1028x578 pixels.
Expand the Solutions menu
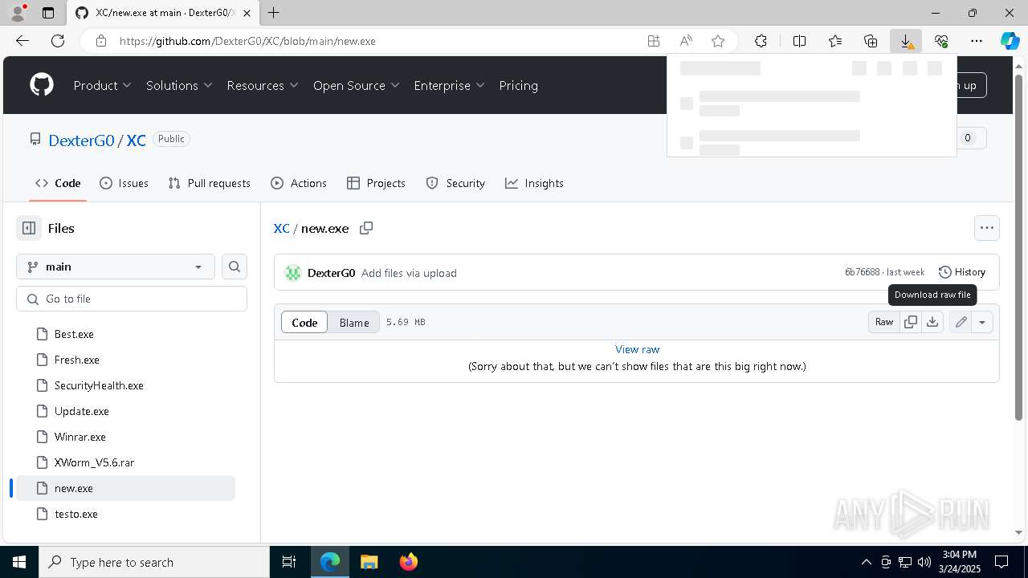tap(179, 85)
